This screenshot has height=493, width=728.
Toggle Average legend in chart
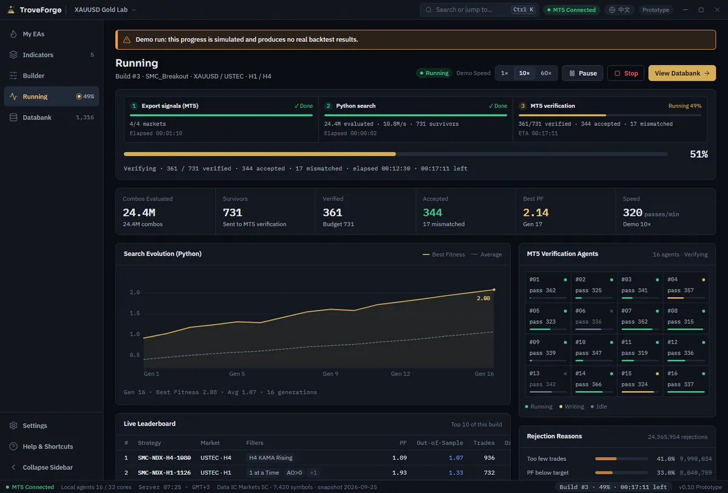[487, 255]
